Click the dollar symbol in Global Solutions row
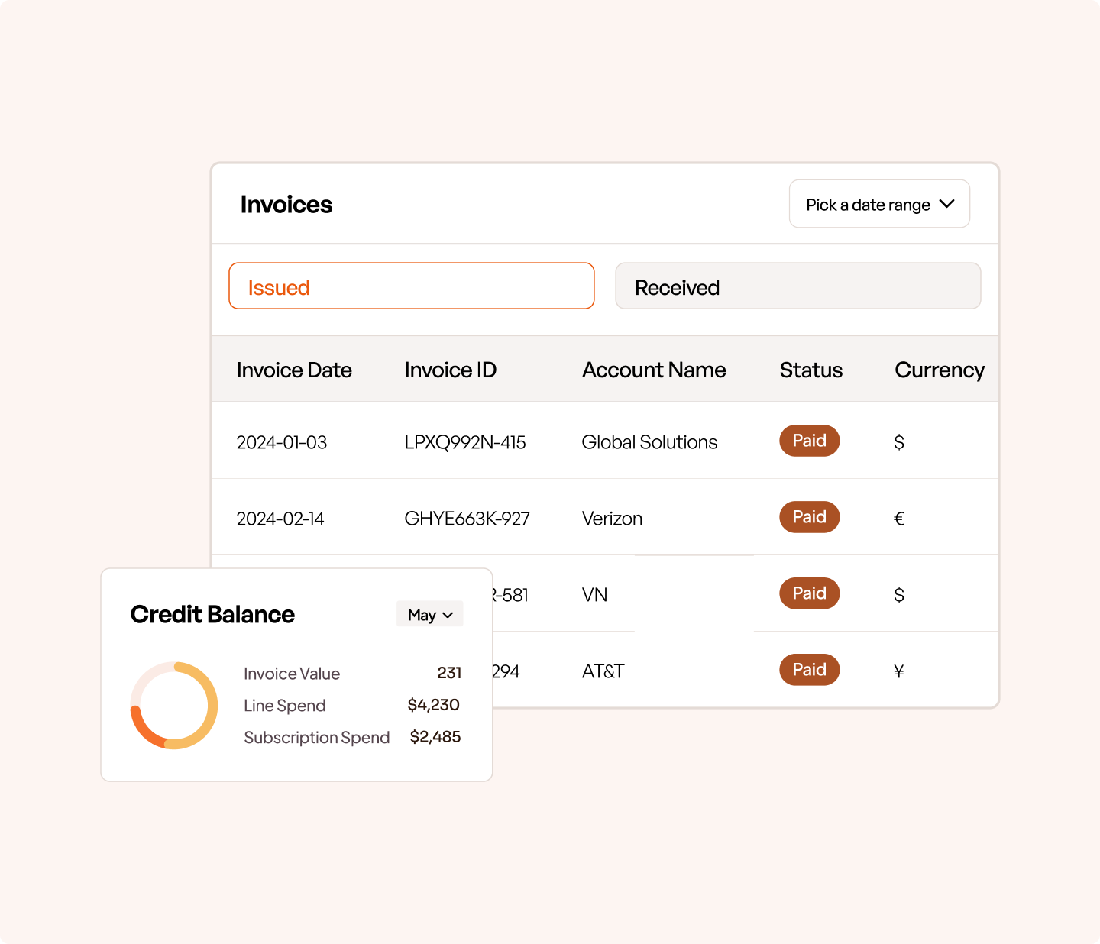 [x=899, y=443]
